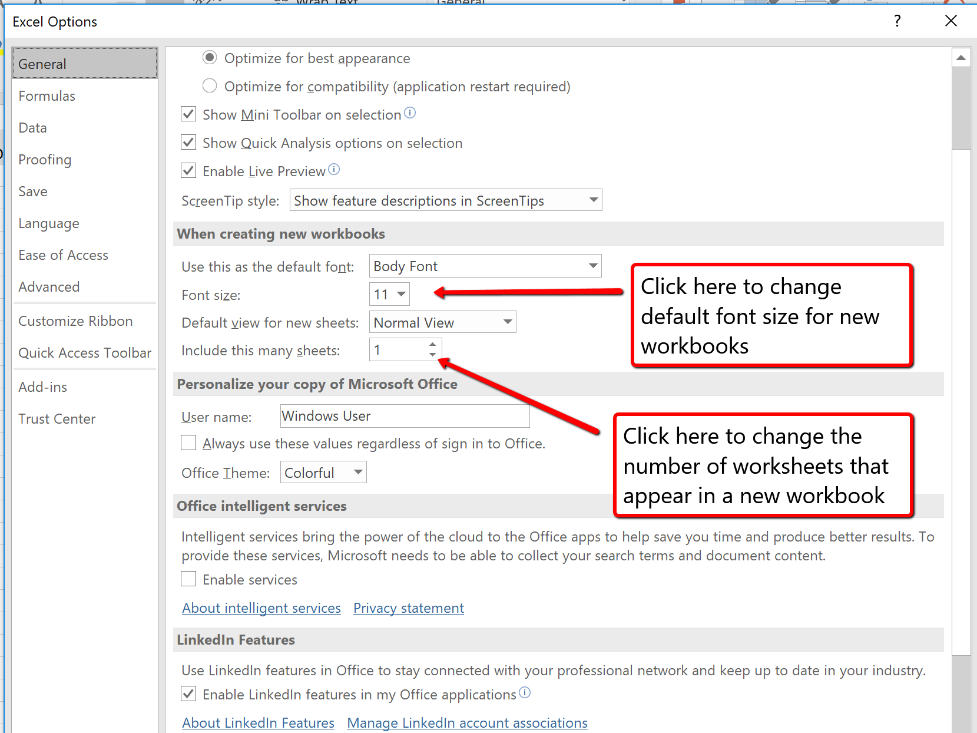Click the info icon beside Enable Live Preview
Image resolution: width=977 pixels, height=733 pixels.
point(334,170)
